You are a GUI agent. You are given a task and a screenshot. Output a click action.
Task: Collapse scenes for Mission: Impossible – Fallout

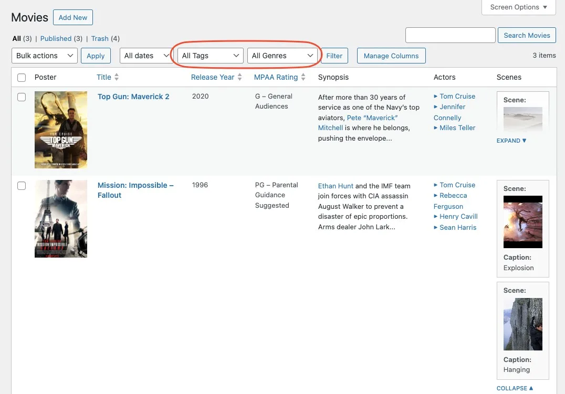[x=515, y=388]
